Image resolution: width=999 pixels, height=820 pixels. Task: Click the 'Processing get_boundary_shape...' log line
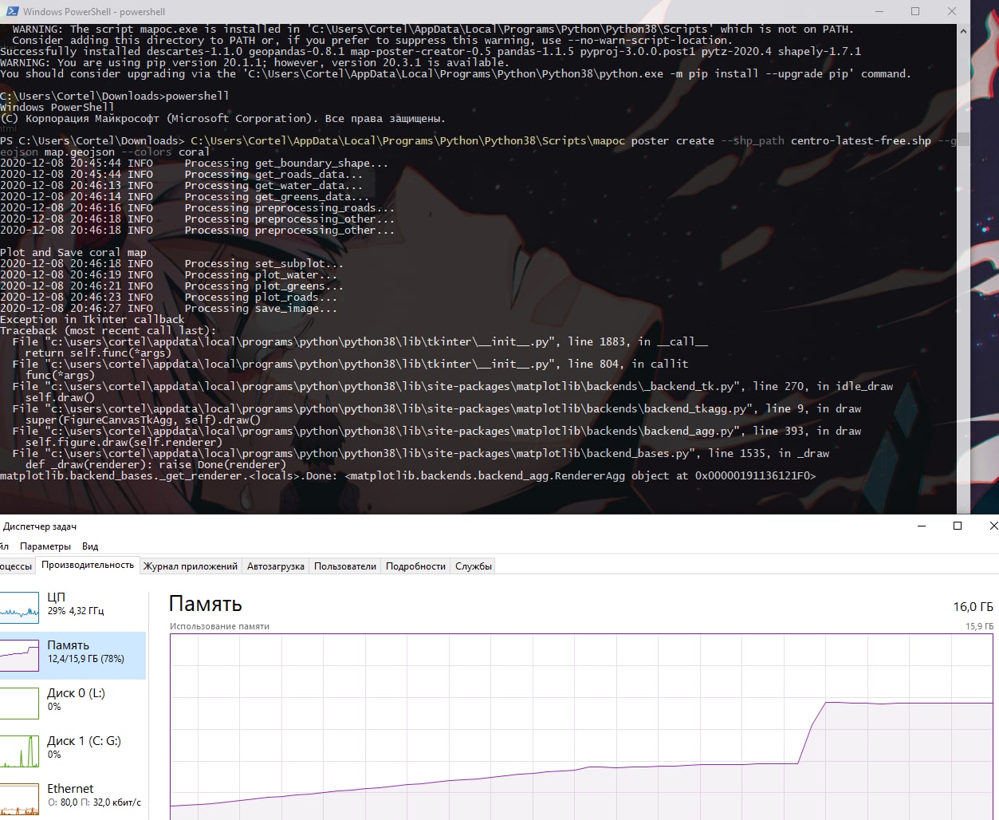(x=286, y=163)
